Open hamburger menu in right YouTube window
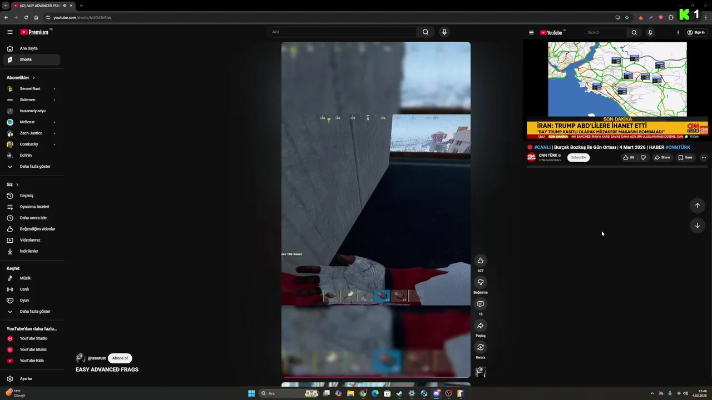712x400 pixels. (x=531, y=33)
